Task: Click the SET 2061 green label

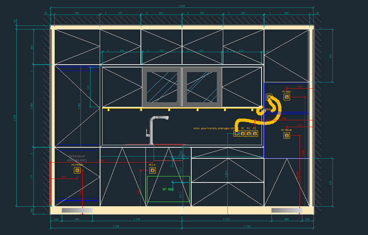Action: pos(168,189)
